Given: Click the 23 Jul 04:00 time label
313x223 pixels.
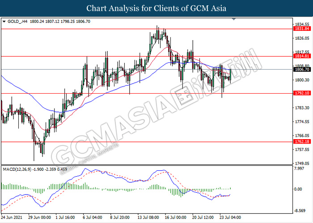Looking at the screenshot, I should [230, 217].
